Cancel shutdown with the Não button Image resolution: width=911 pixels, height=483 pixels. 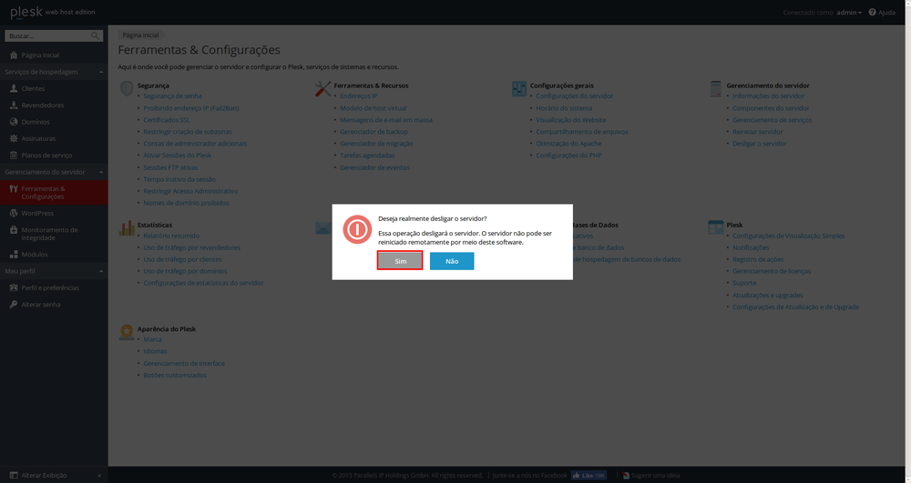coord(452,261)
